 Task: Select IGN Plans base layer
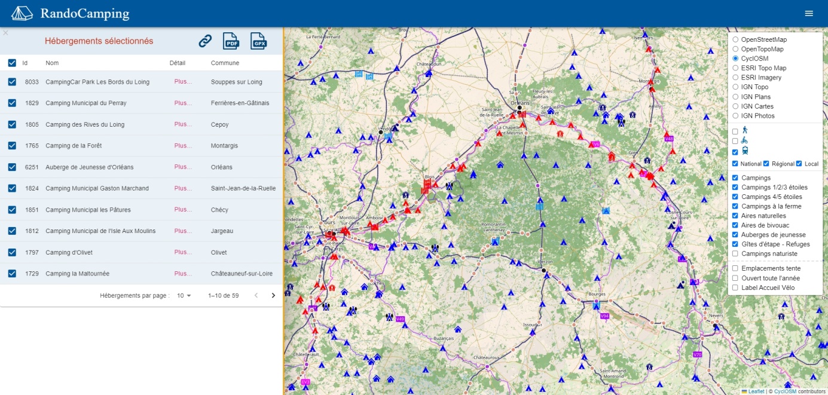pos(735,97)
